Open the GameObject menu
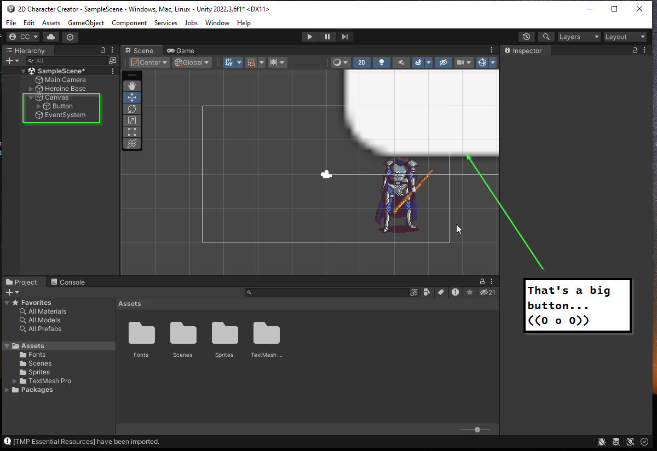657x451 pixels. click(x=86, y=23)
